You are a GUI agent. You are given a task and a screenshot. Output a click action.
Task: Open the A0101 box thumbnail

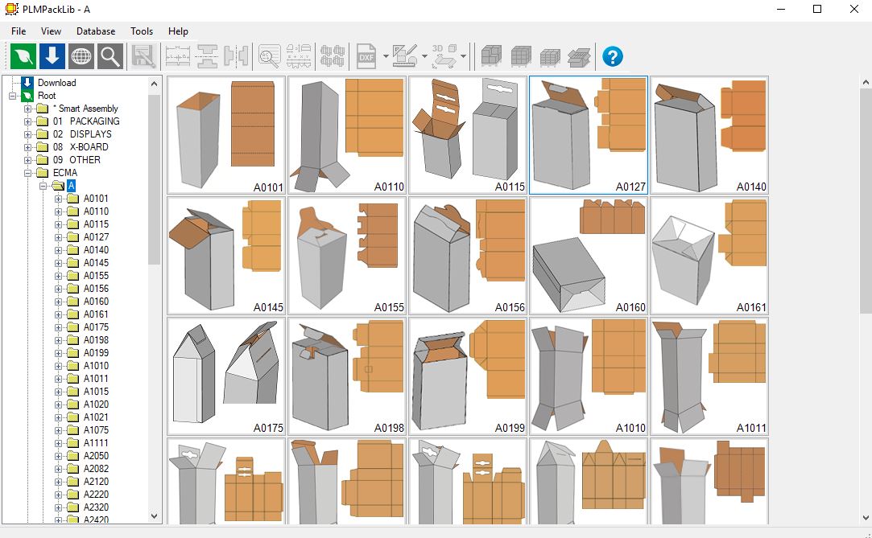click(x=225, y=135)
